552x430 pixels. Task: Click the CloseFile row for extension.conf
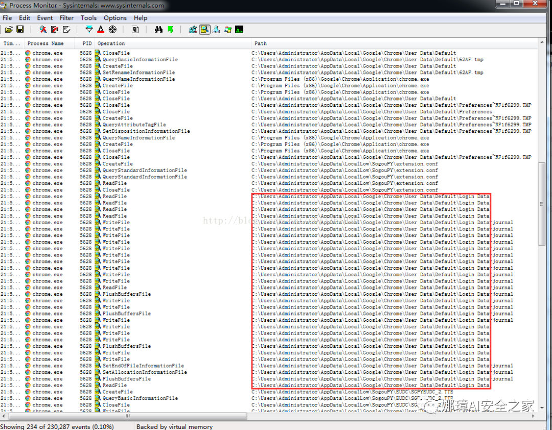click(x=269, y=189)
